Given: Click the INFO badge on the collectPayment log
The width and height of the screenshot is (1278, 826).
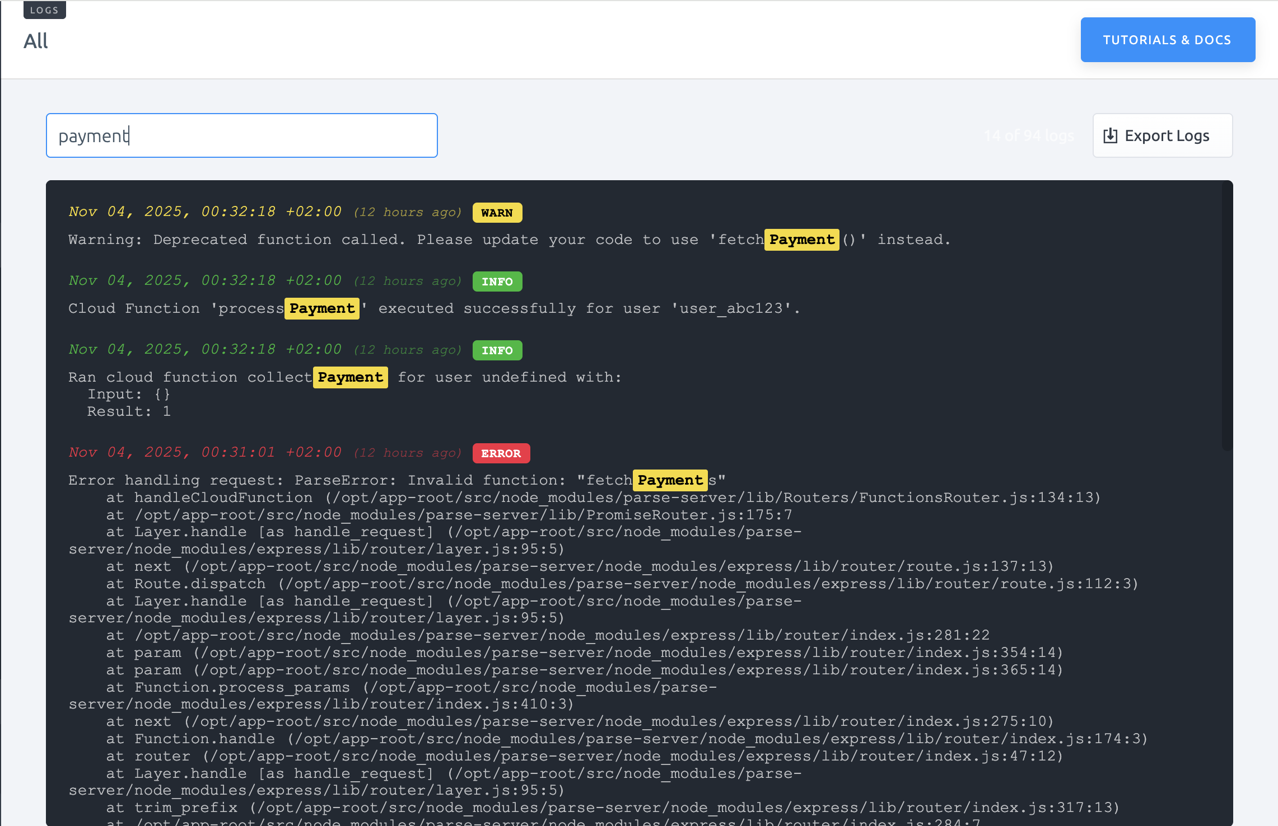Looking at the screenshot, I should 497,350.
